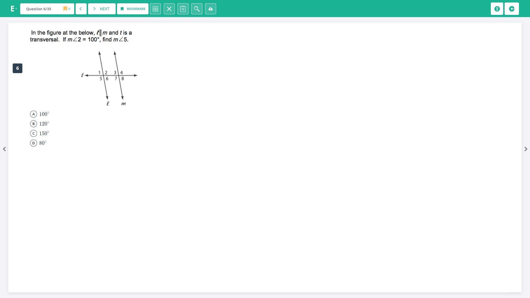Click the exit test icon
The image size is (530, 298).
tap(512, 9)
